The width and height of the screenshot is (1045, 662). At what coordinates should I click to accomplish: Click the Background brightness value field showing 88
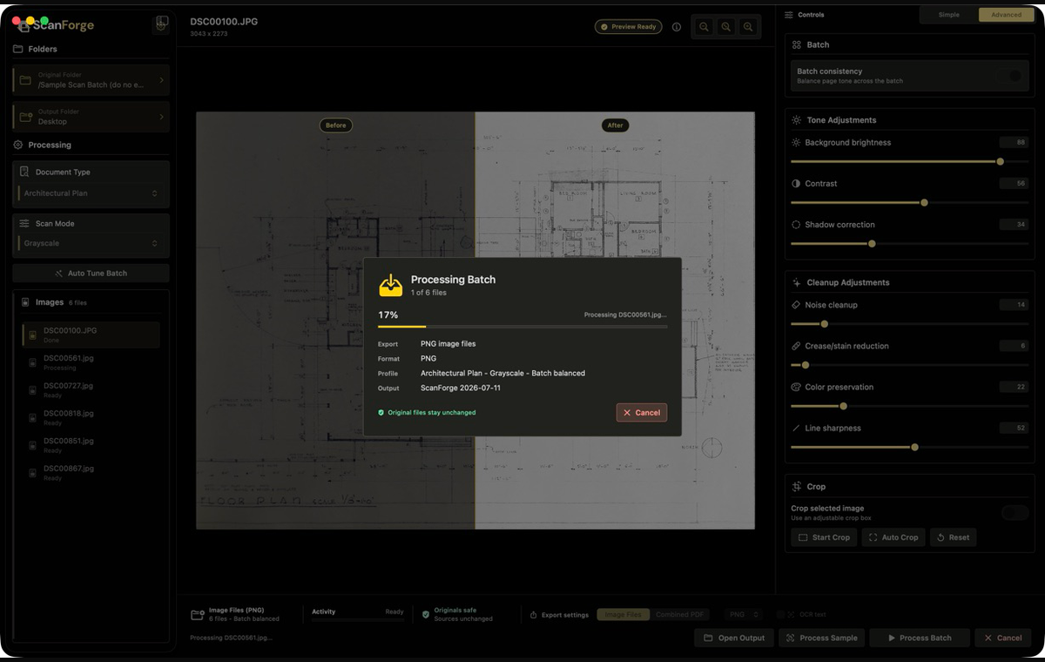click(x=1014, y=142)
